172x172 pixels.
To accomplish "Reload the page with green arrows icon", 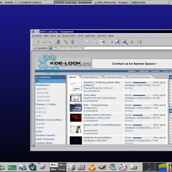I will (66, 42).
